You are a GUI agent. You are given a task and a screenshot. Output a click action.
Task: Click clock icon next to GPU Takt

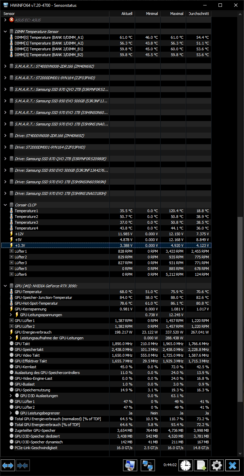(x=12, y=344)
